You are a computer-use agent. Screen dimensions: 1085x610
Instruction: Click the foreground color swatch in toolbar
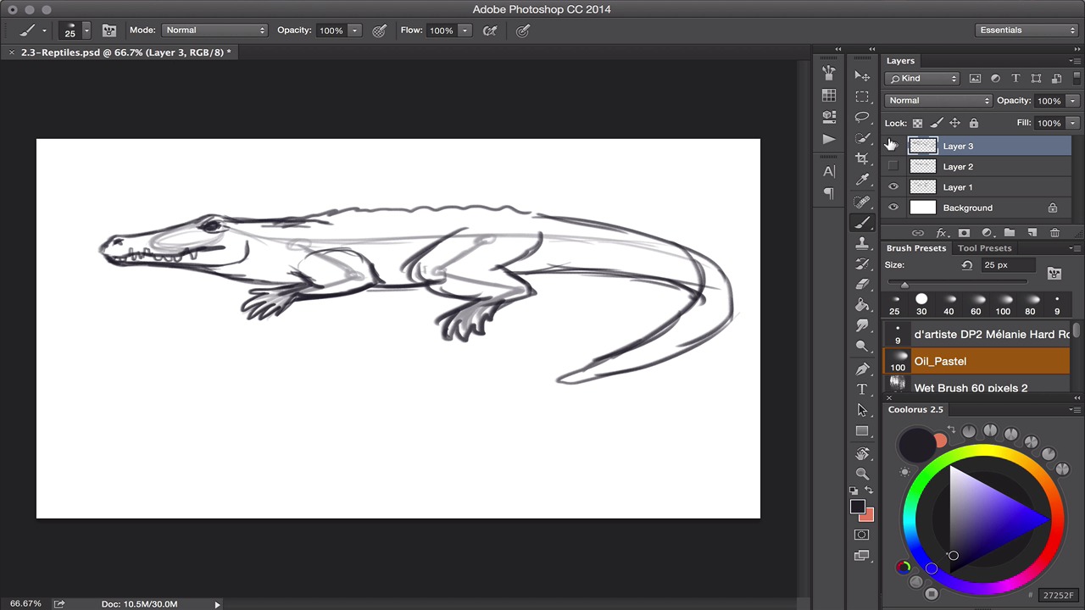[857, 507]
